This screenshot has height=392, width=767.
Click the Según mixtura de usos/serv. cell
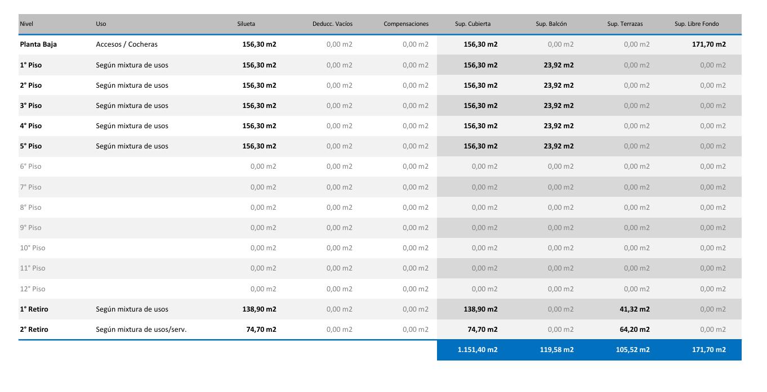pos(141,330)
